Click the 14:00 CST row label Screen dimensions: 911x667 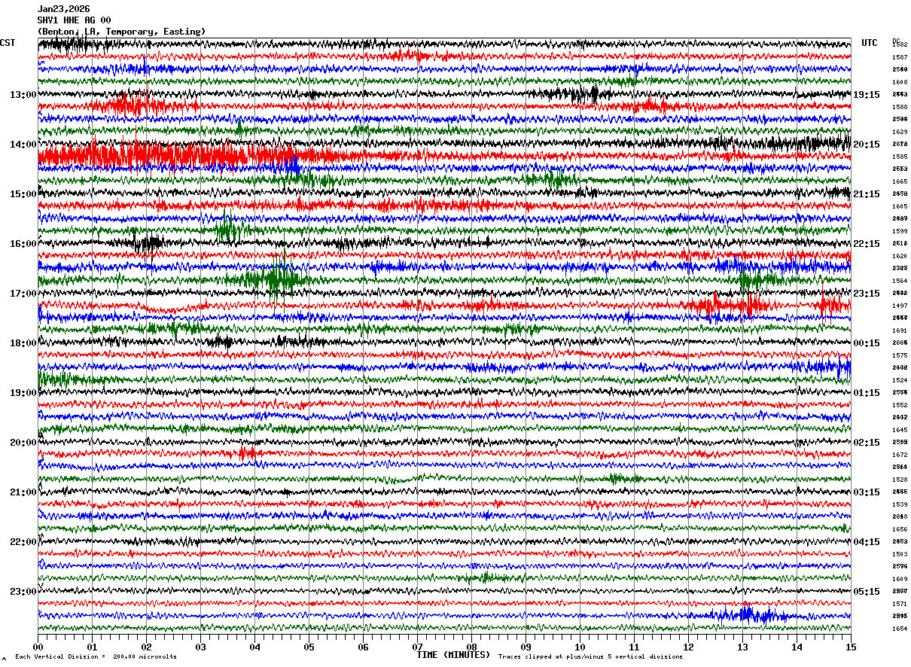pyautogui.click(x=23, y=145)
